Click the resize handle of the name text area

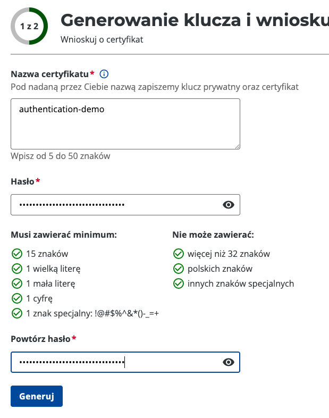point(237,146)
